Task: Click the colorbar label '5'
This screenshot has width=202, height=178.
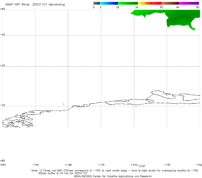Action: 100,7
